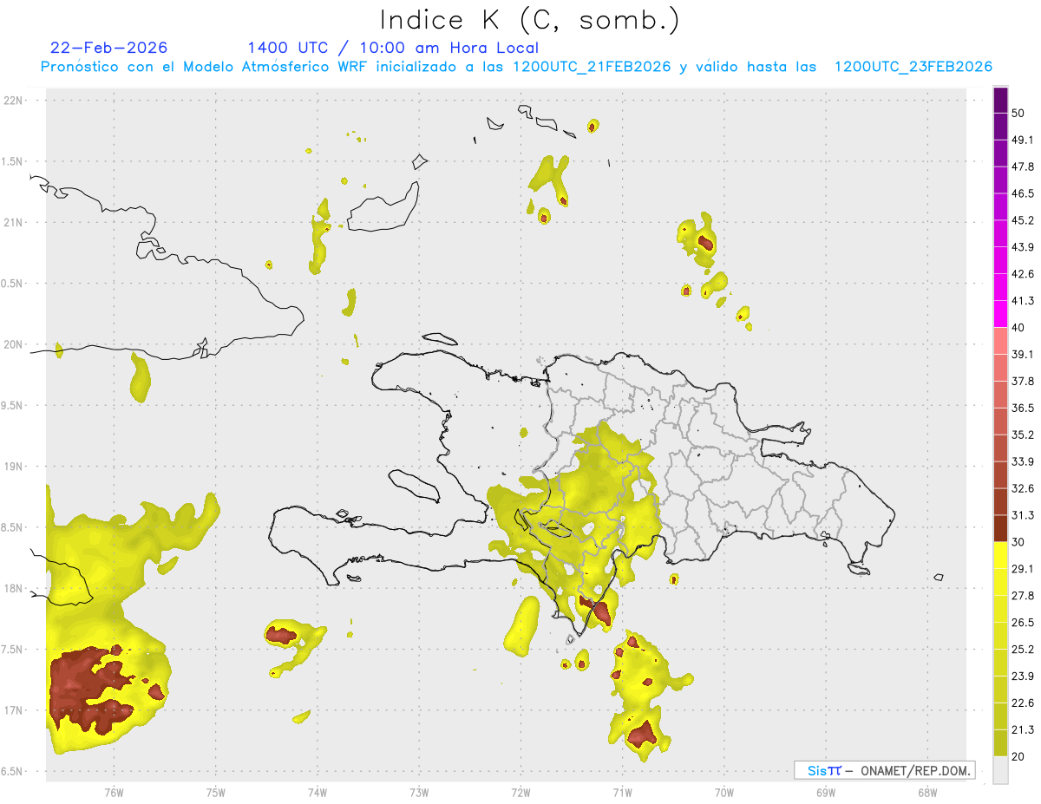Click the '18N' latitude label
Viewport: 1041px width, 804px height.
[14, 589]
